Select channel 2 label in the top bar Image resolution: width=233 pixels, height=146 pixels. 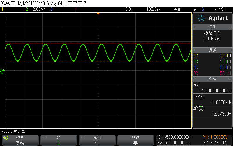point(27,9)
